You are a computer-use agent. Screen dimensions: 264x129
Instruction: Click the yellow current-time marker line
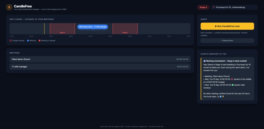44,29
